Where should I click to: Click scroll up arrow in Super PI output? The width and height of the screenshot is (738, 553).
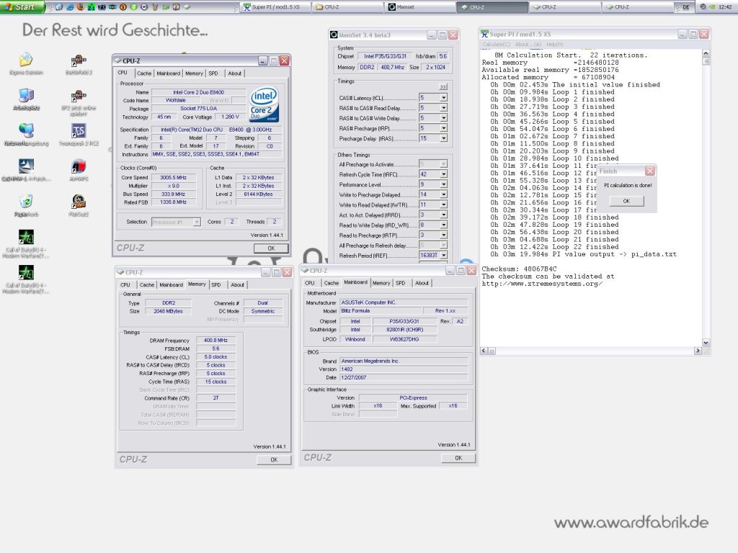[x=706, y=53]
